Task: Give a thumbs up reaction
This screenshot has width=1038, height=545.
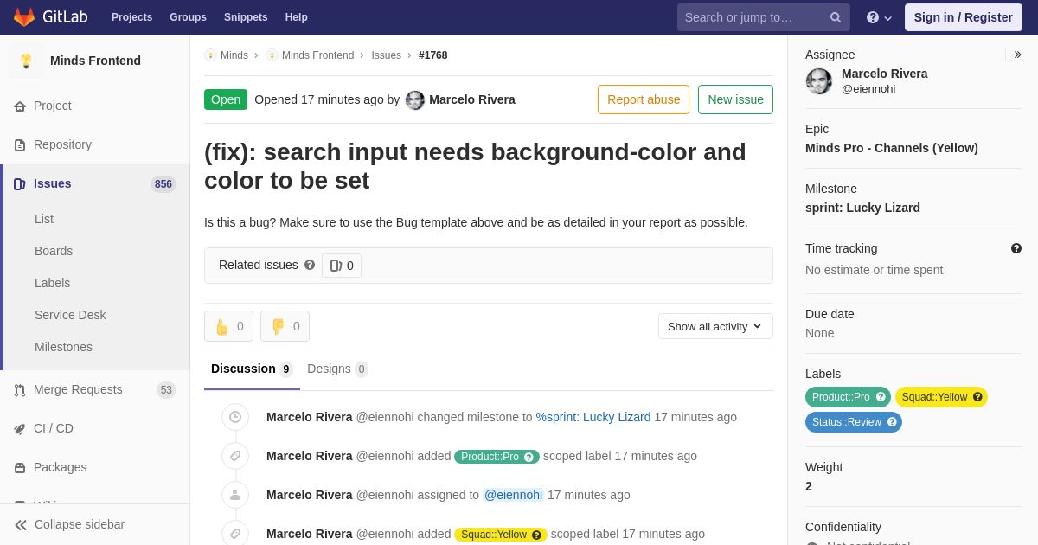Action: 228,326
